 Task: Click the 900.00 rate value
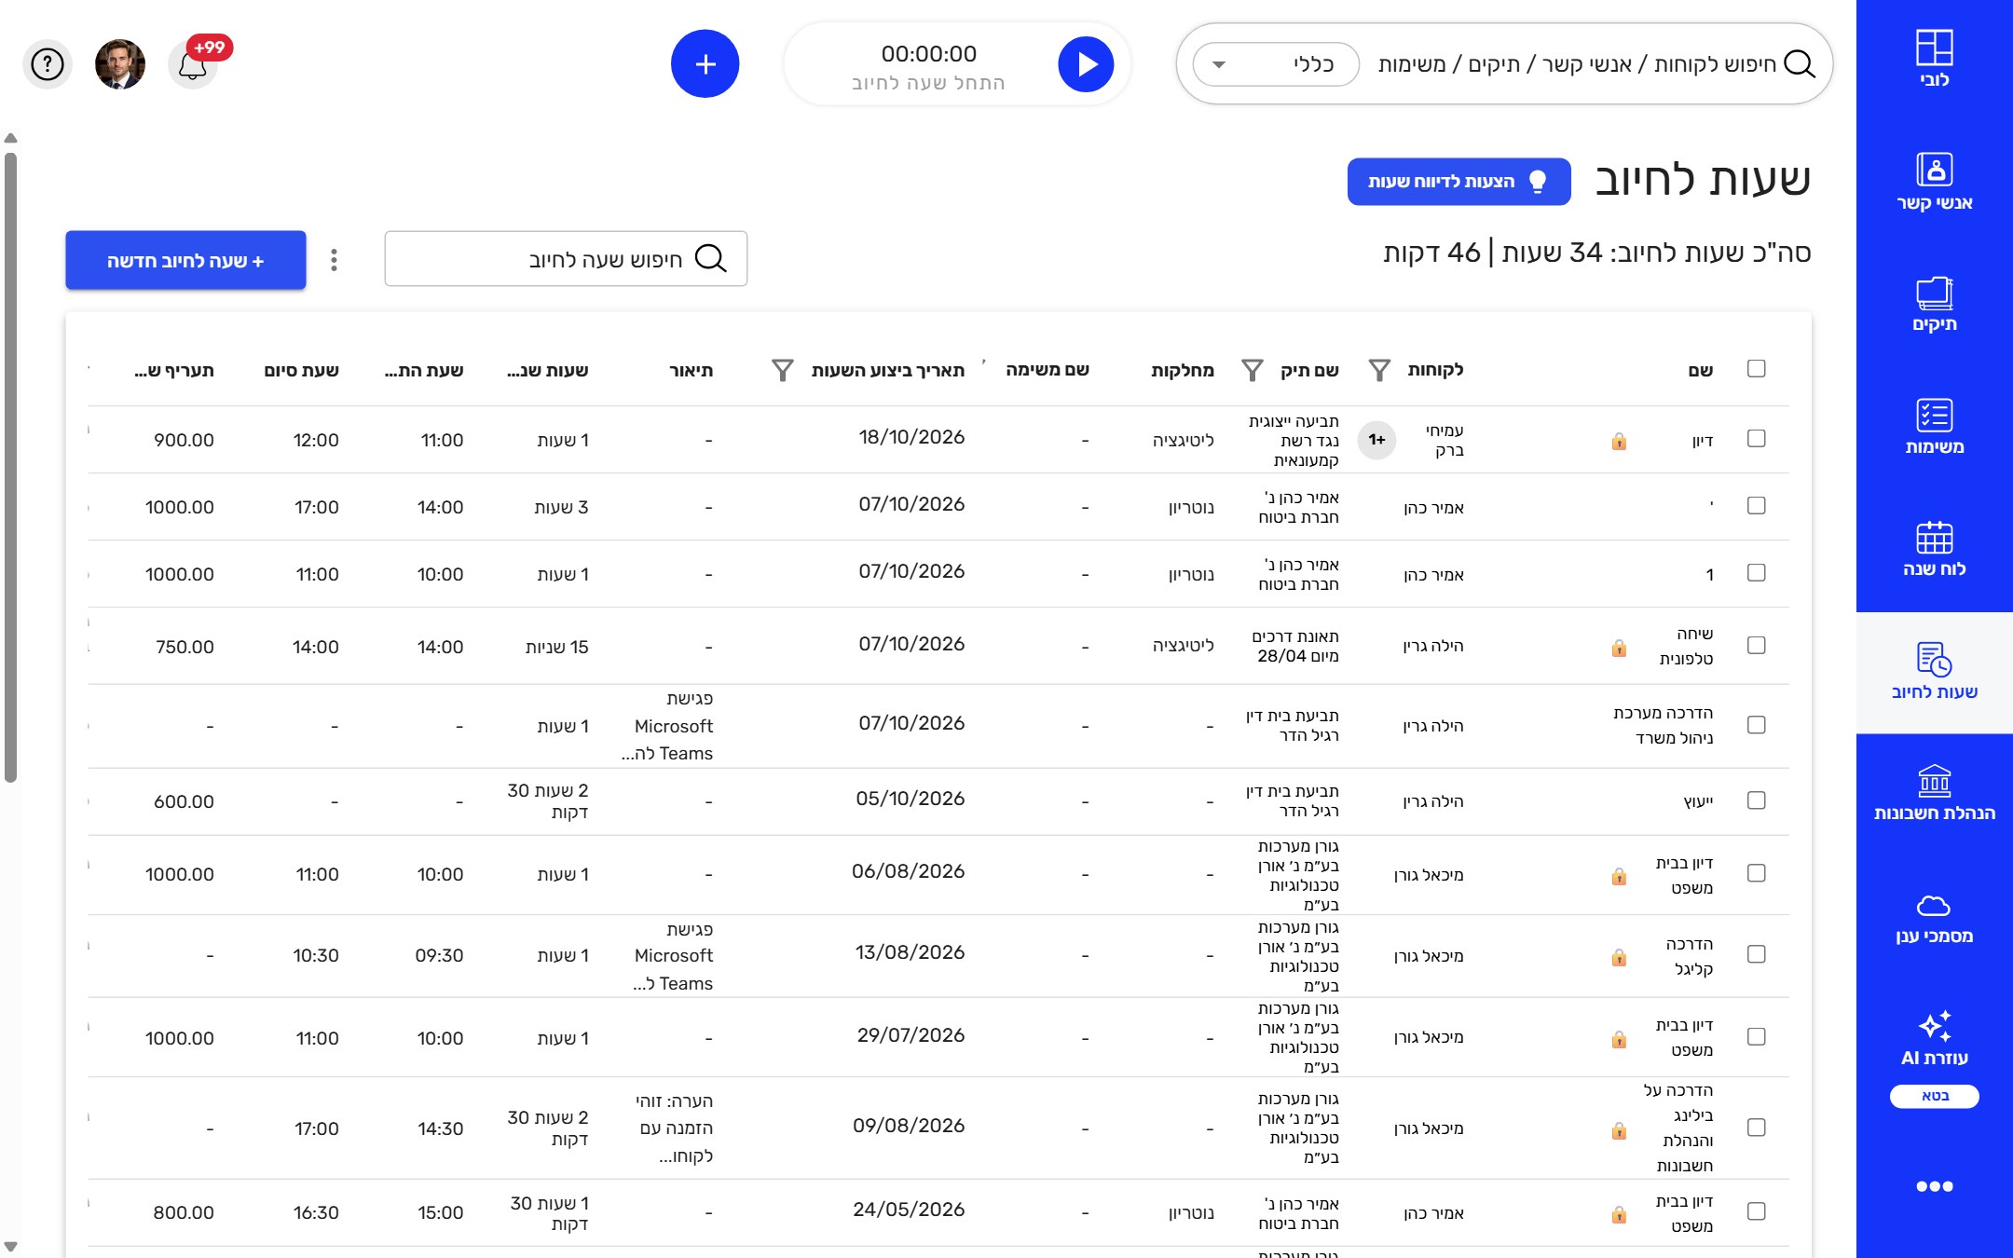click(x=184, y=440)
